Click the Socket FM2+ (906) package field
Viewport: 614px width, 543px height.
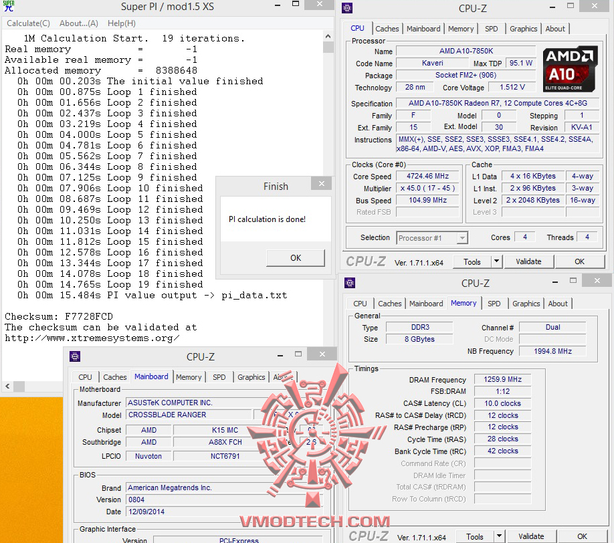466,75
